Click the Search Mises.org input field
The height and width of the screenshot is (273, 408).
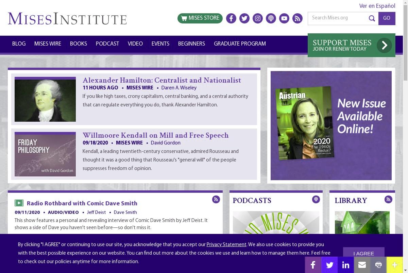(338, 18)
